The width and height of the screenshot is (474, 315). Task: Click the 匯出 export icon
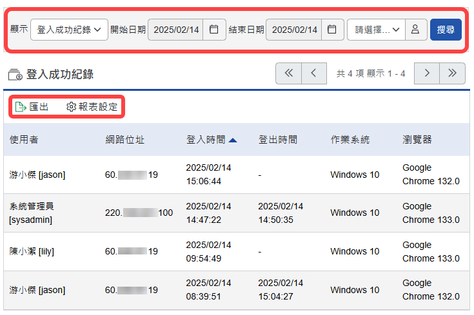[21, 107]
